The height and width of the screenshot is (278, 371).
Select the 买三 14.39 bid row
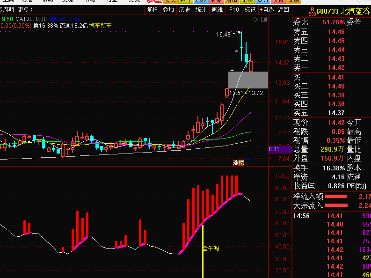[x=332, y=95]
